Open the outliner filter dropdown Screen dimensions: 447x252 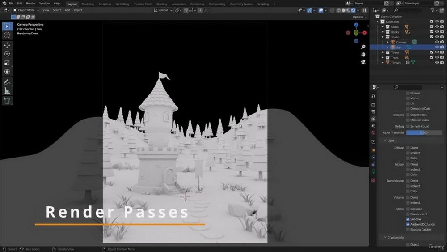(434, 10)
